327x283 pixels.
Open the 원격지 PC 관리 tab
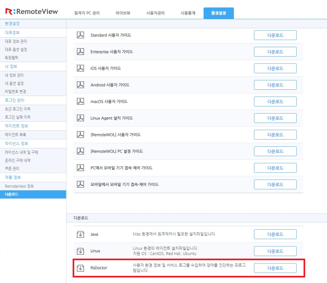(x=87, y=13)
